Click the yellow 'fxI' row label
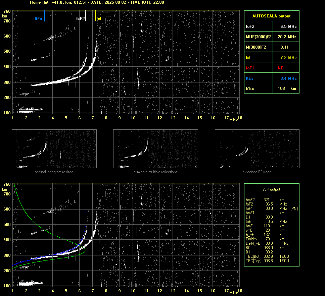Screen dimensions: 325x296 pos(248,58)
